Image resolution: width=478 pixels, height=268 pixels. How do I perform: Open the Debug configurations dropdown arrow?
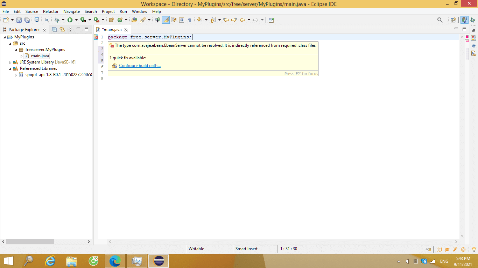click(63, 20)
